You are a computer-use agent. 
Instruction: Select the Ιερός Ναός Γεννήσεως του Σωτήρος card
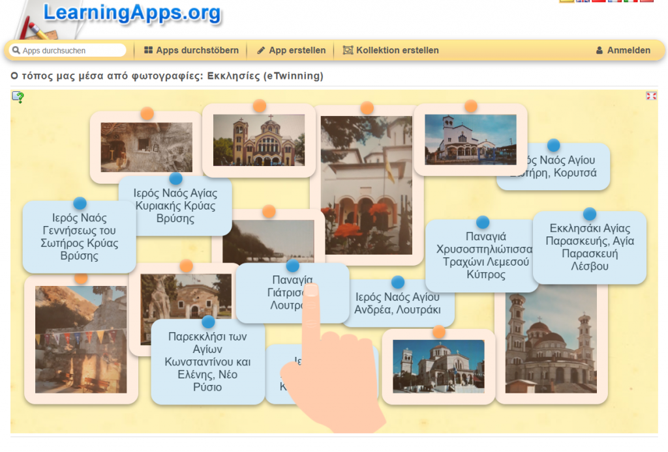(79, 238)
